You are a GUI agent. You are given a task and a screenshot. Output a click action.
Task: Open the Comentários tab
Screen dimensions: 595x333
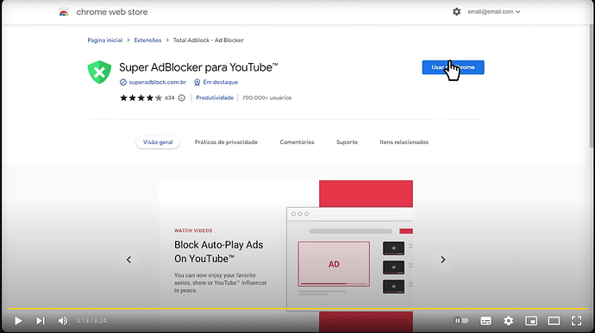click(x=297, y=142)
